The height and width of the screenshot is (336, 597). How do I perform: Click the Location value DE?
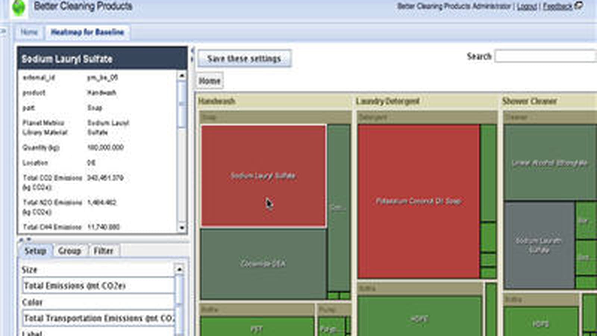point(91,163)
